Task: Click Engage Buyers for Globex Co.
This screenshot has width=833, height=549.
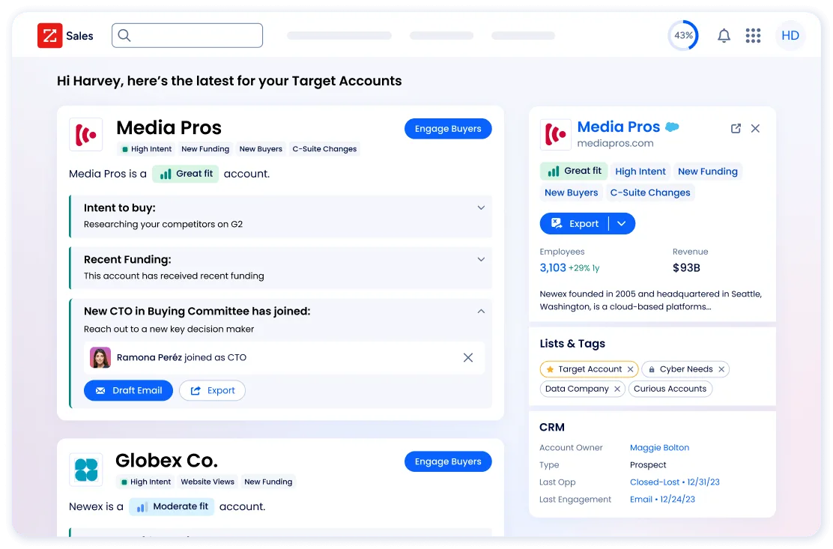Action: 448,461
